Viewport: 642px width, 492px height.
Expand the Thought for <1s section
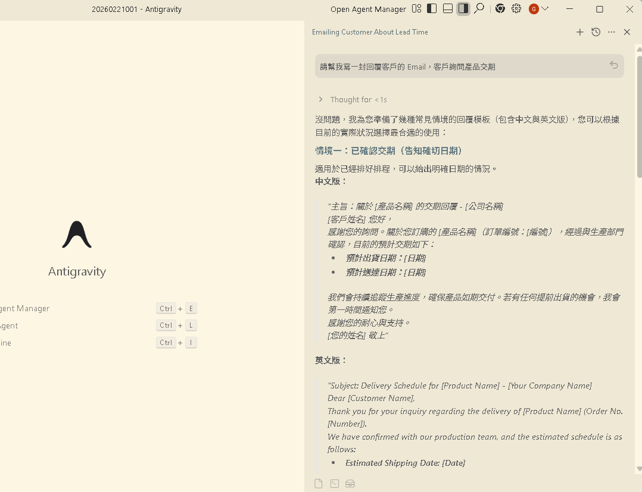(320, 99)
